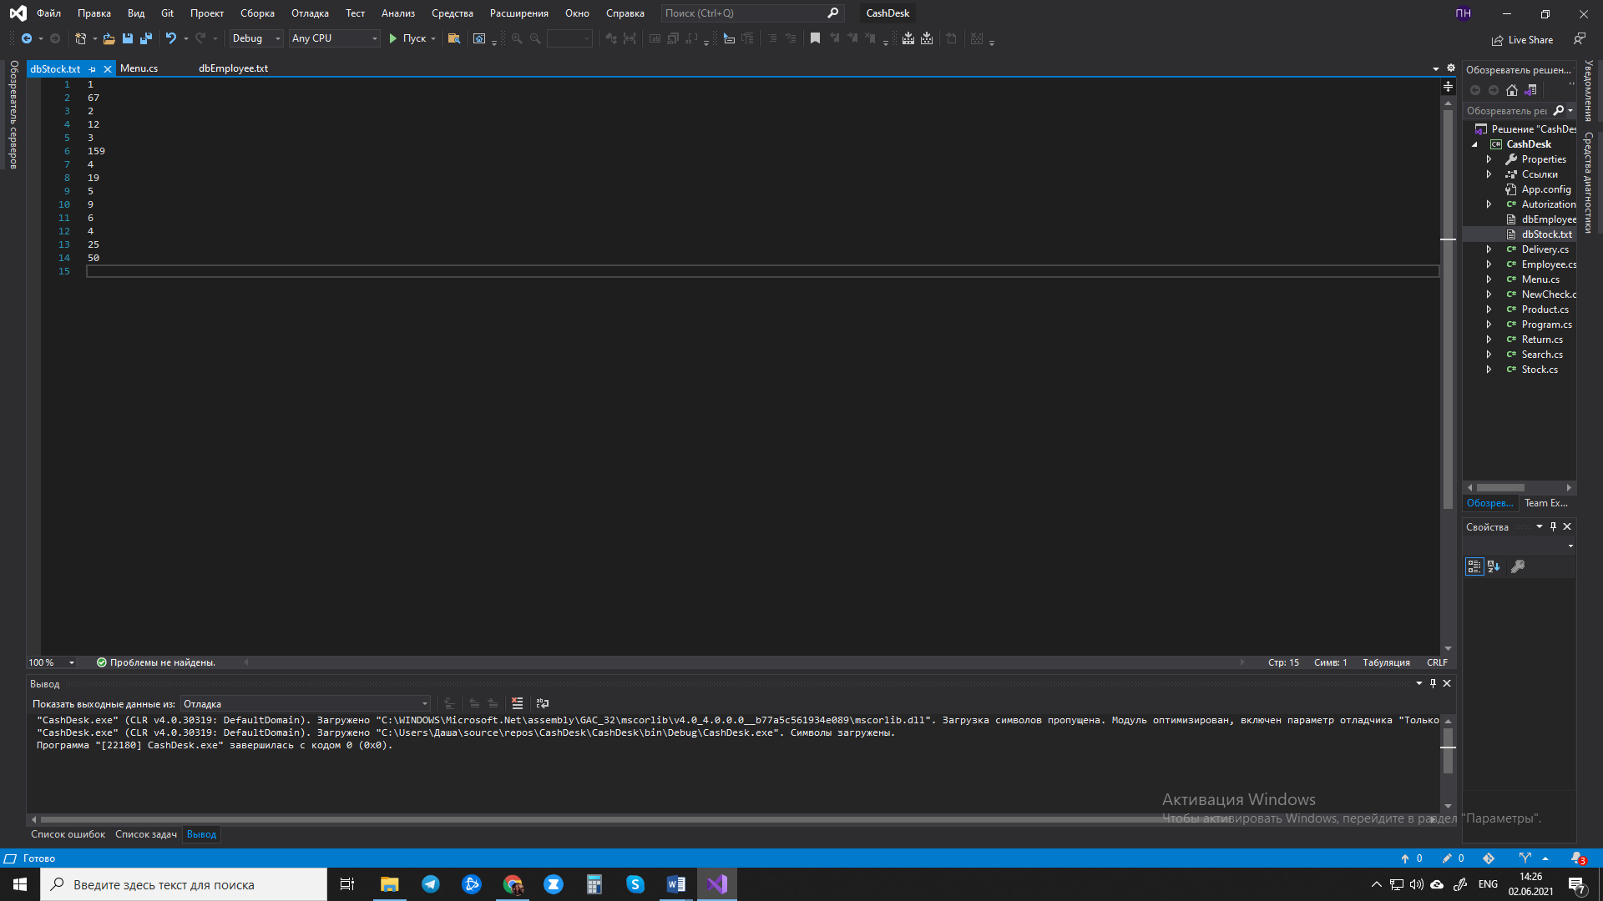The width and height of the screenshot is (1603, 901).
Task: Click the Open File folder icon
Action: click(x=109, y=38)
